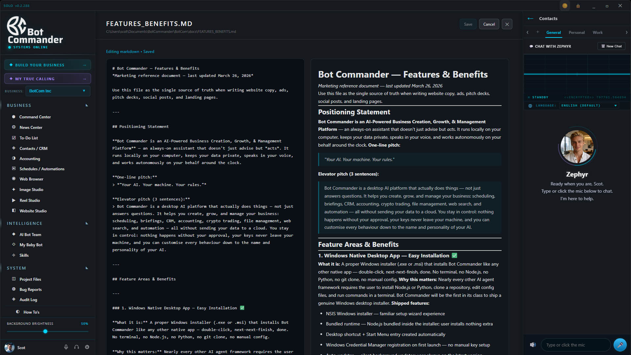
Task: Open Bug Reports icon
Action: coord(14,289)
